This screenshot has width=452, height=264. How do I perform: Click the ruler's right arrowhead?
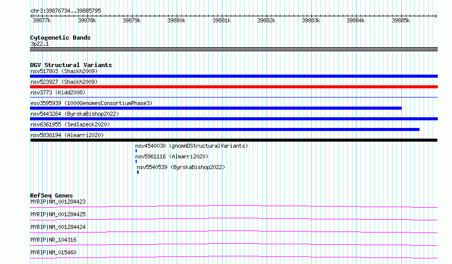click(436, 16)
